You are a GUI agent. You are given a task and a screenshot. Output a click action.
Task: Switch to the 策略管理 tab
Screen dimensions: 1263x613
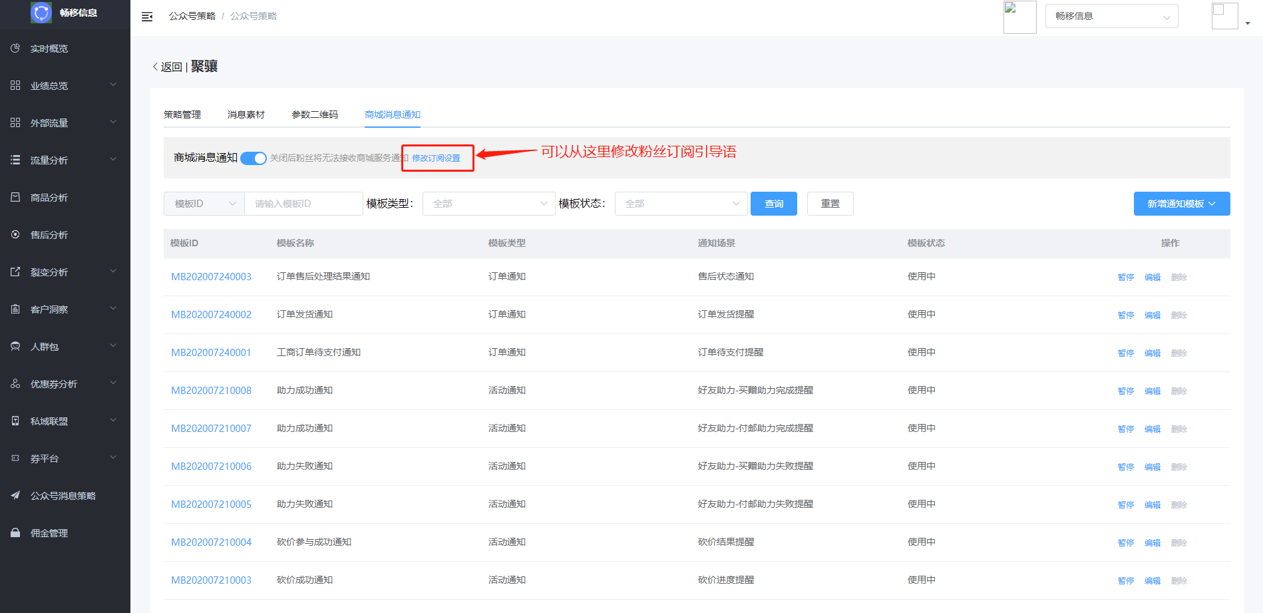tap(182, 114)
